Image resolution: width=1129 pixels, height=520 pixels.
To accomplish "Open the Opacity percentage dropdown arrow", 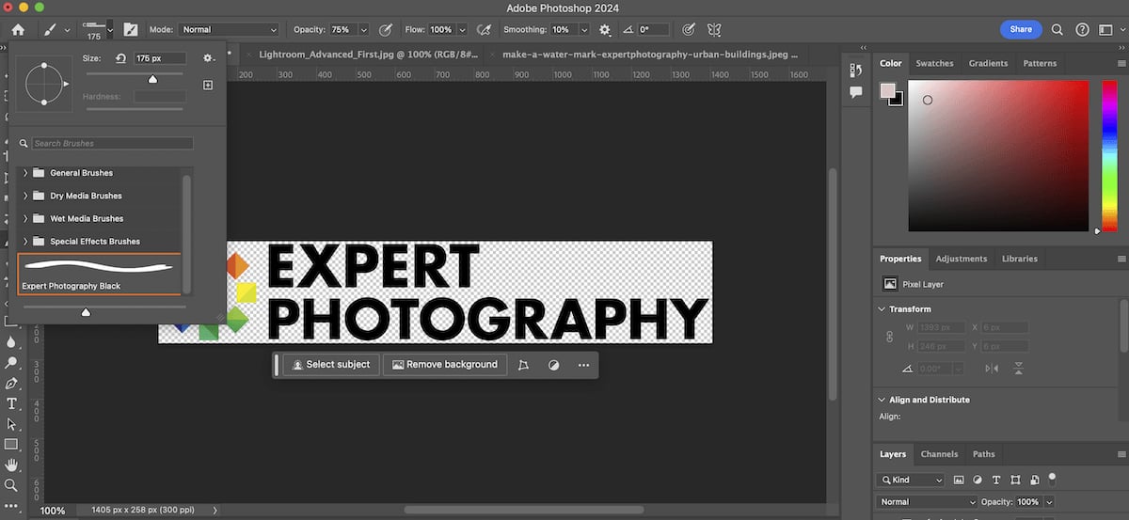I will coord(364,30).
